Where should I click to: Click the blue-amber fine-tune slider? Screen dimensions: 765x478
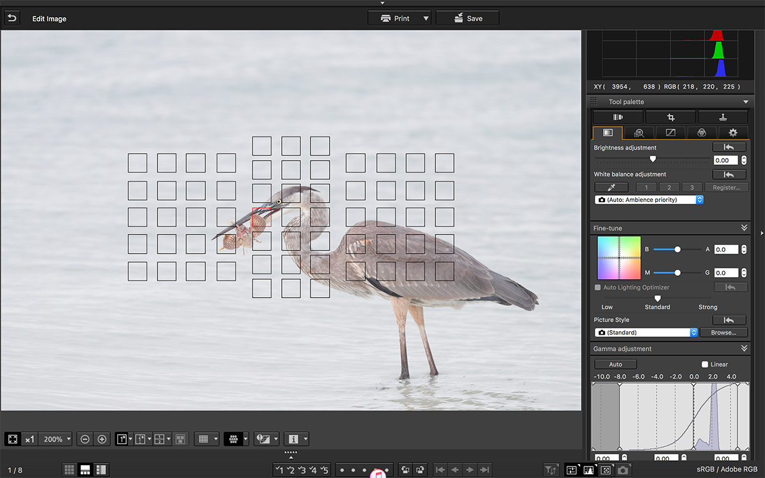tap(678, 250)
